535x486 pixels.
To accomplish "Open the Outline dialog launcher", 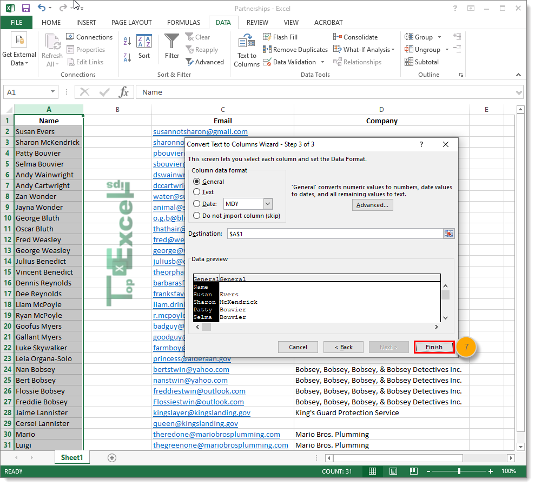I will (461, 75).
